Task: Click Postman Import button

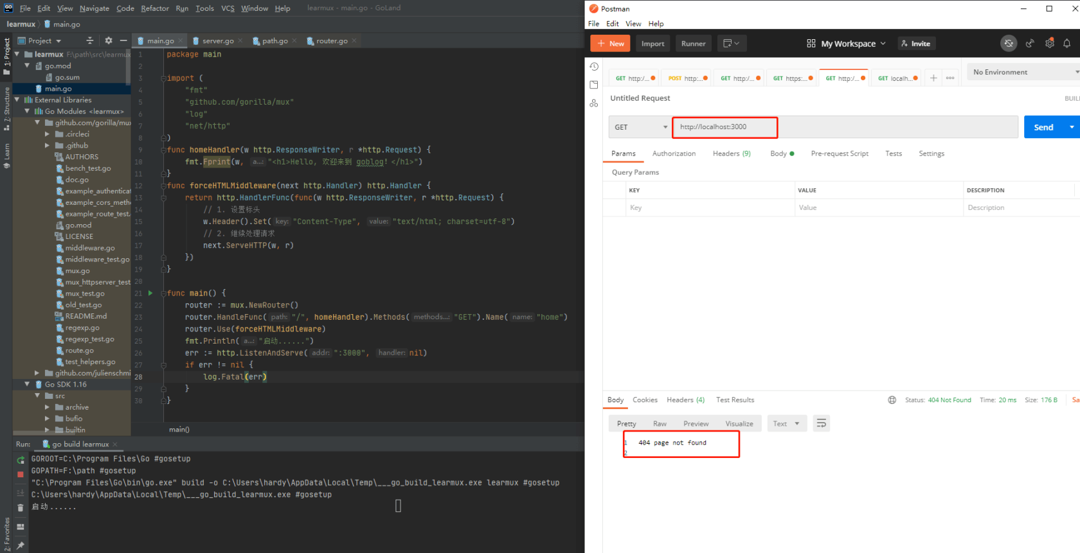Action: 652,44
